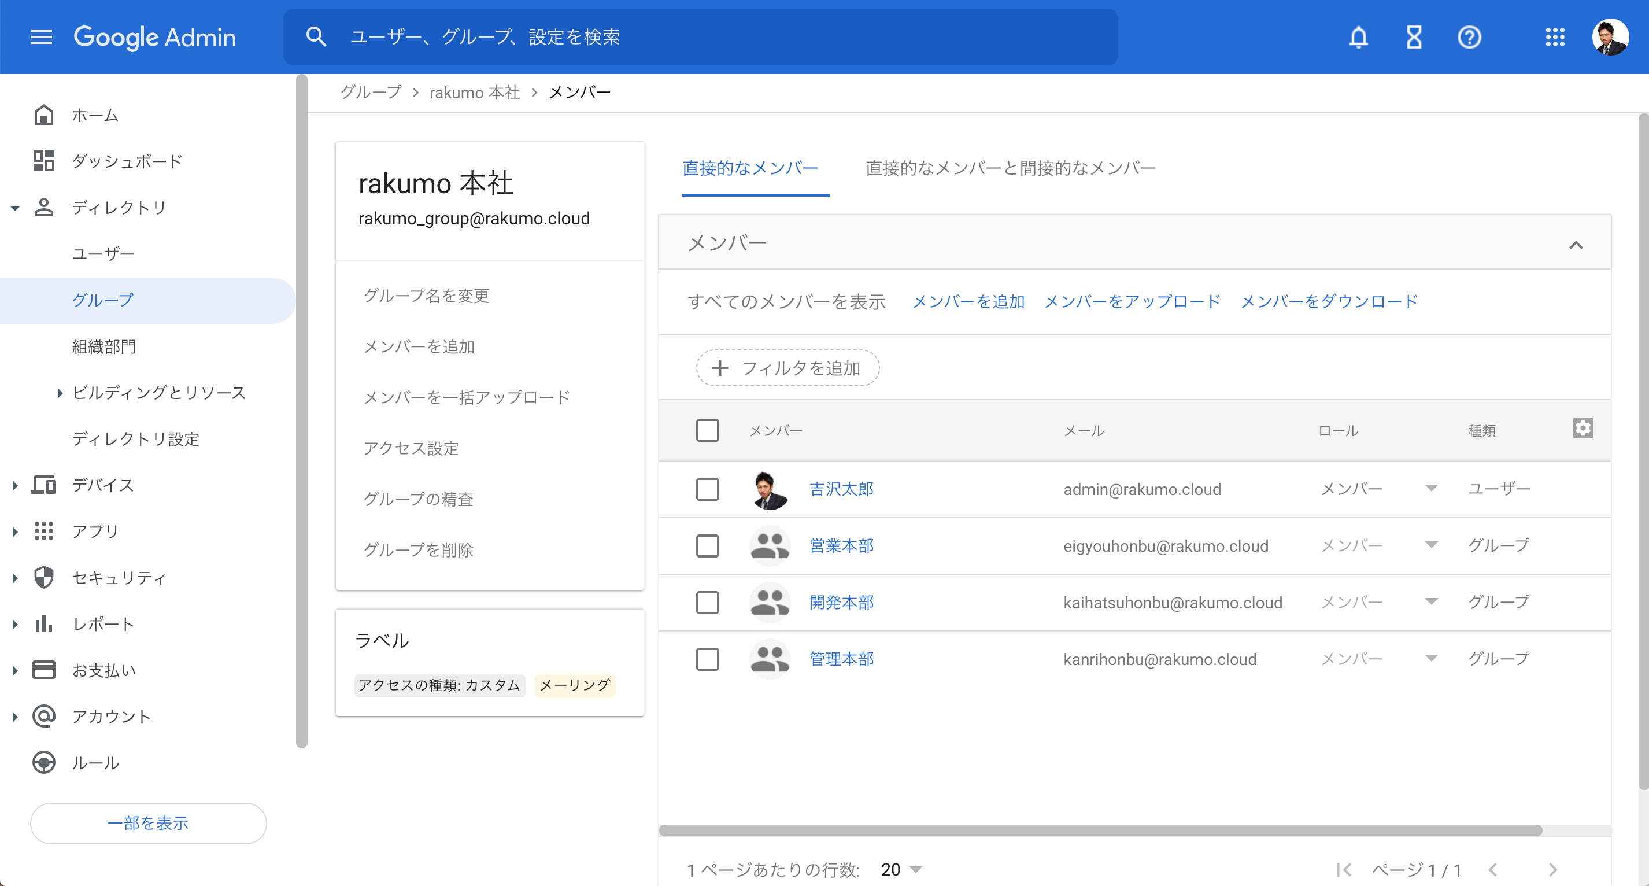This screenshot has height=886, width=1649.
Task: Click フィルタを追加 button
Action: point(787,367)
